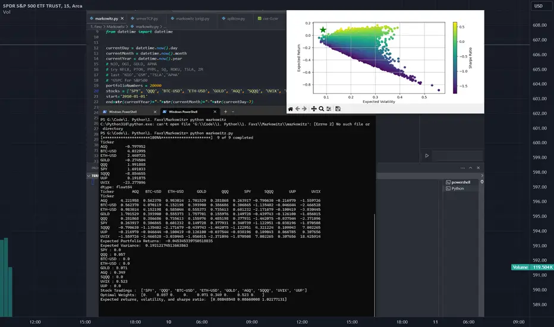
Task: Close the first Windows PowerShell tab
Action: click(x=155, y=112)
